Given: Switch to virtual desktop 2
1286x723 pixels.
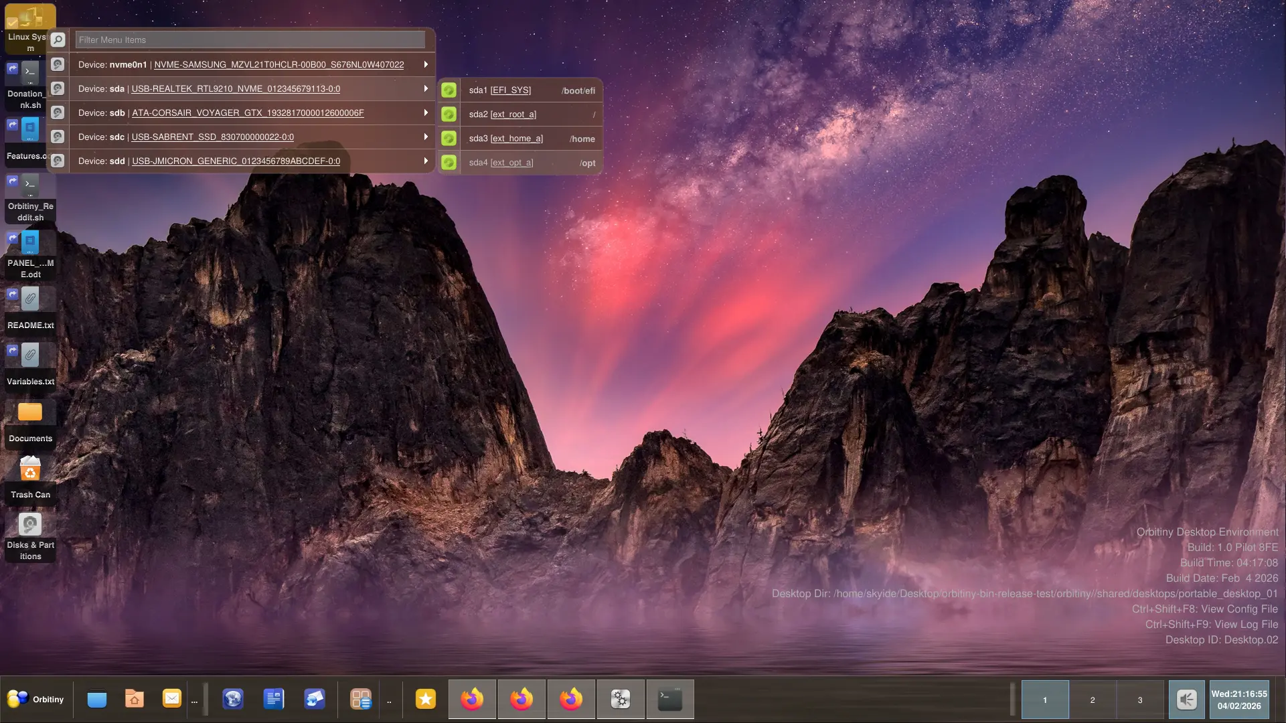Looking at the screenshot, I should (1092, 700).
